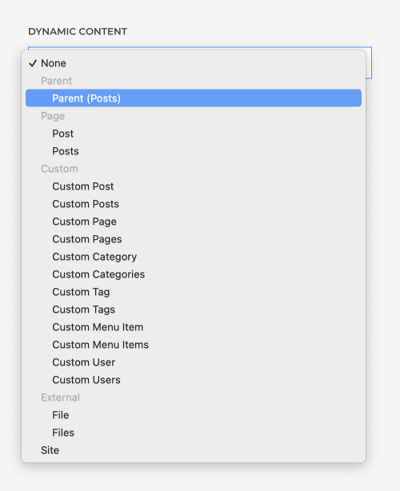The image size is (400, 491).
Task: Click the Dynamic Content select box edge
Action: coord(369,62)
